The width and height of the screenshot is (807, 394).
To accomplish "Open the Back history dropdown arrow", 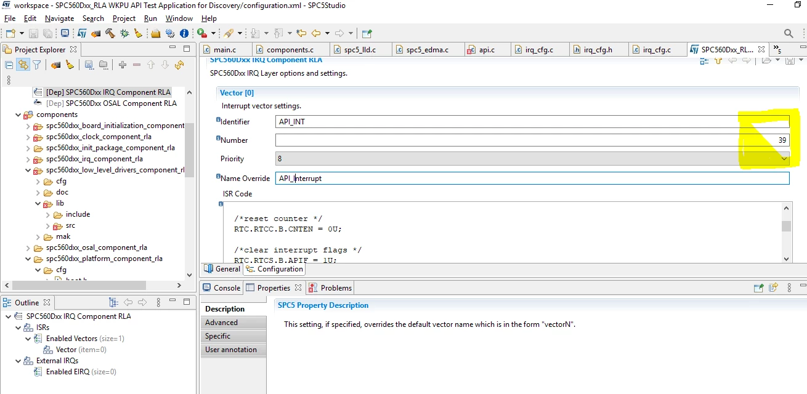I will coord(327,33).
